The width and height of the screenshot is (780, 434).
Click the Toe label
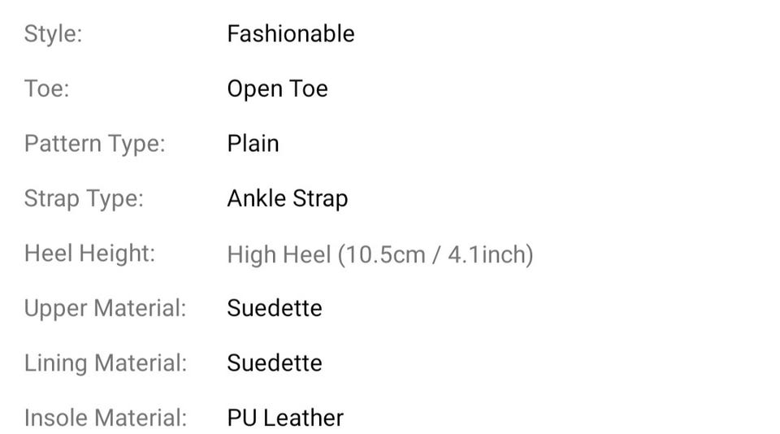coord(46,89)
